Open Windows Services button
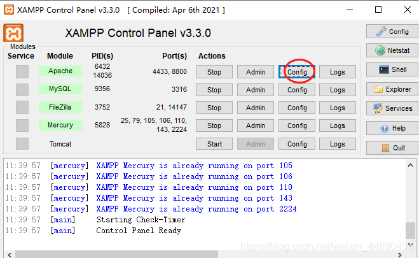This screenshot has height=258, width=419. [x=392, y=108]
